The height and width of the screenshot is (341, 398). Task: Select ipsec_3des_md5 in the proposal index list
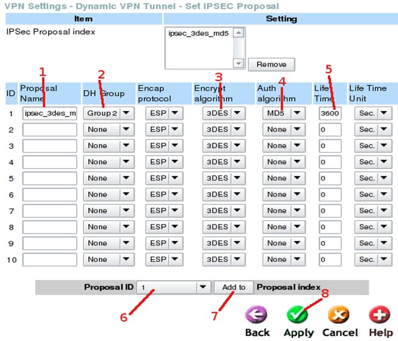198,34
